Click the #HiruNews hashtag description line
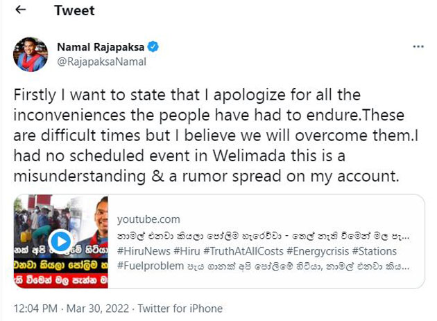Screen dimensions: 437x321 [x=257, y=251]
